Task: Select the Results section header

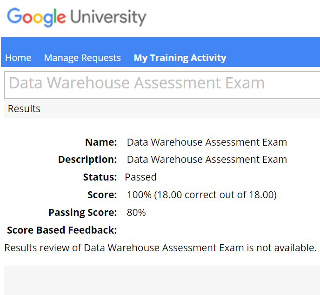Action: click(x=24, y=108)
